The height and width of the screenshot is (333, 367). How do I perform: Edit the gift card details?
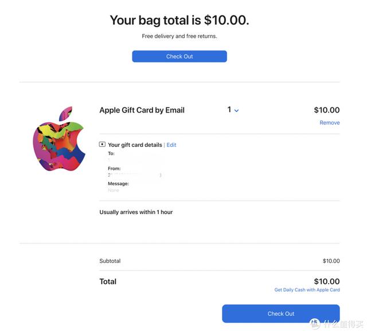point(171,145)
